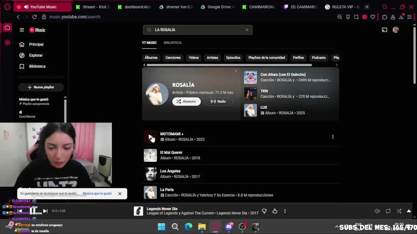Screen dimensions: 417x234
Task: Filter results by Playlists de la comunidad
Action: coord(267,58)
